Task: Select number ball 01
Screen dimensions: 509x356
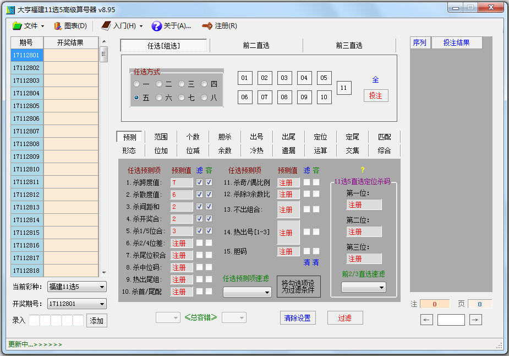Action: [245, 78]
